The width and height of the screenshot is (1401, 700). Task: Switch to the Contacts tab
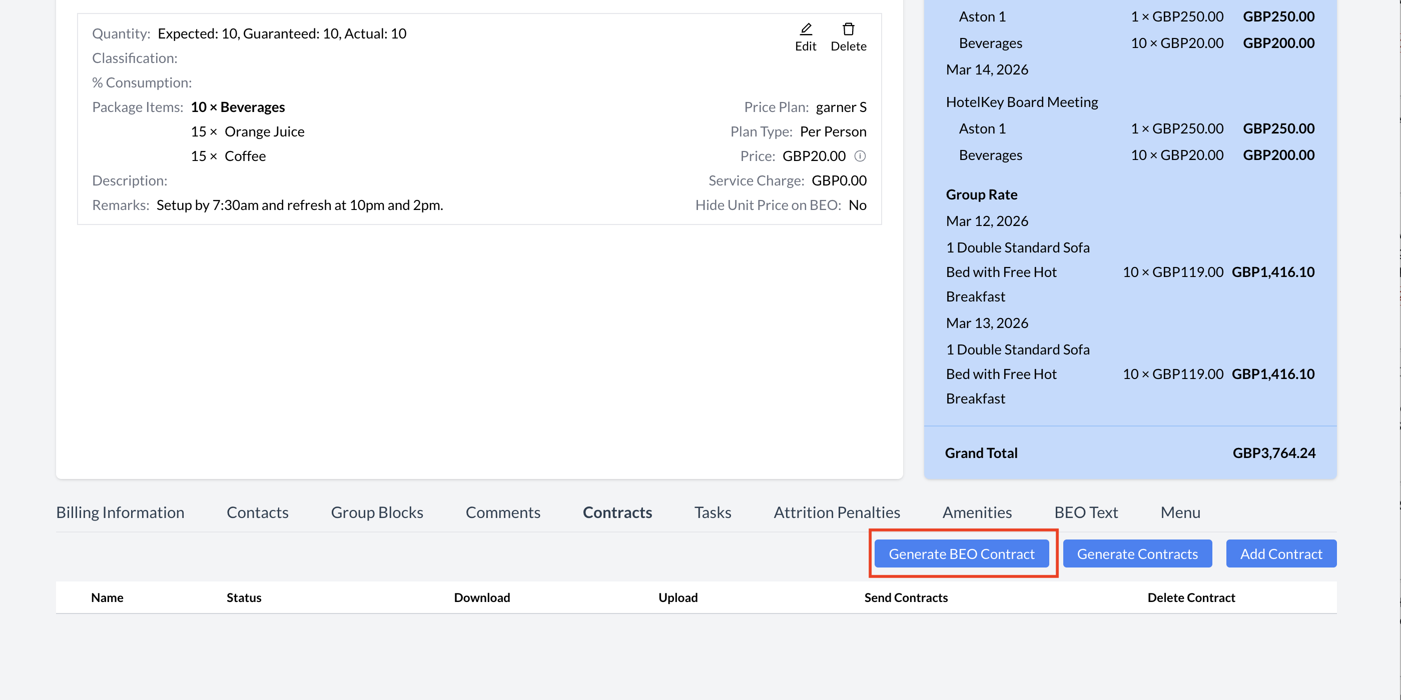[257, 512]
